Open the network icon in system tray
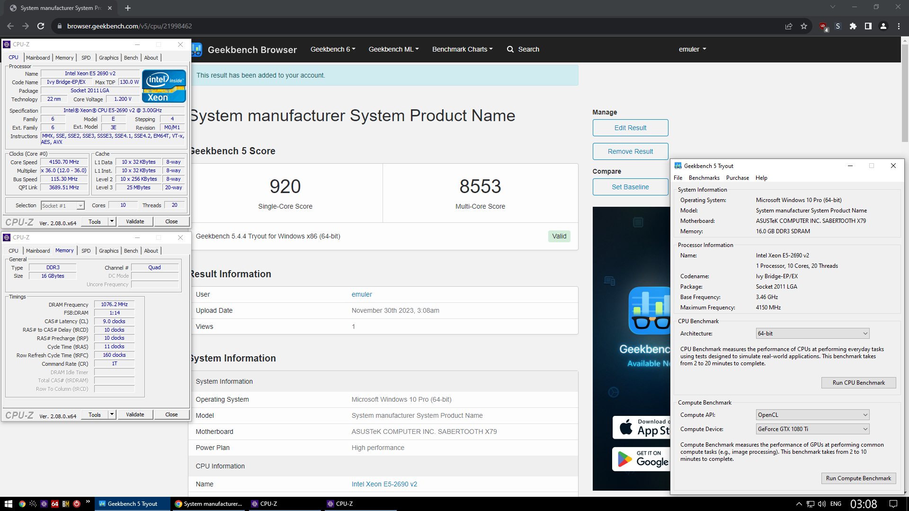 pyautogui.click(x=811, y=504)
